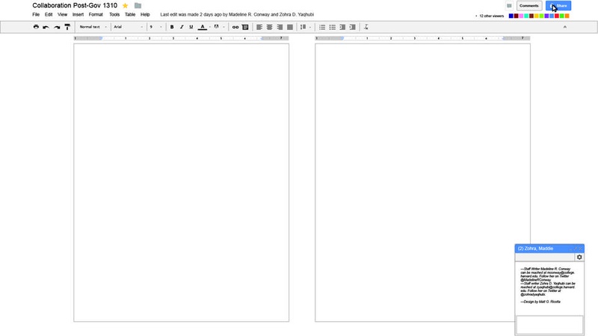The image size is (598, 336).
Task: Toggle italic formatting
Action: 182,27
